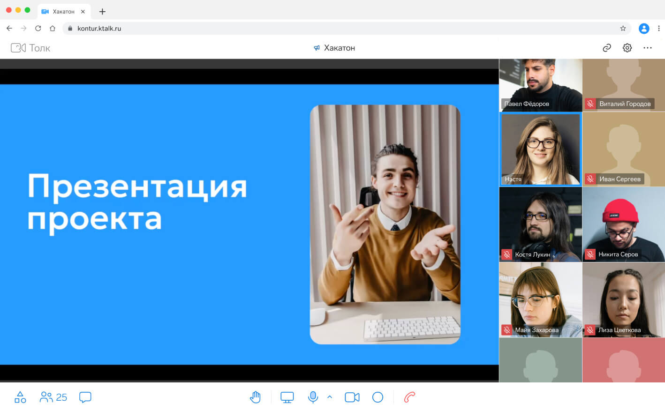665x411 pixels.
Task: Open meeting settings gear
Action: [627, 48]
